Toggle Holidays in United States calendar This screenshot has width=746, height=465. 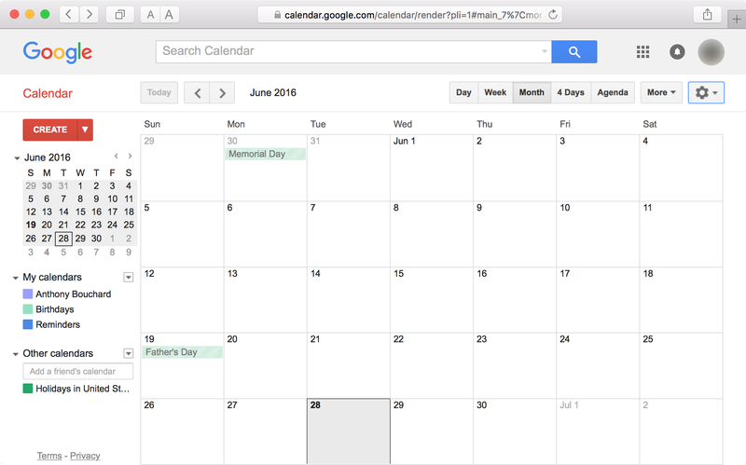click(28, 389)
